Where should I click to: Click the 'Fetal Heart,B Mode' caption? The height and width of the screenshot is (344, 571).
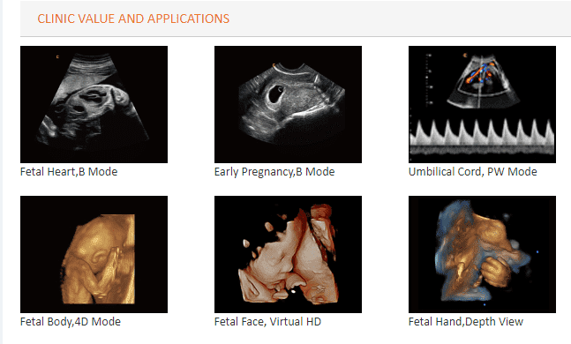coord(69,172)
